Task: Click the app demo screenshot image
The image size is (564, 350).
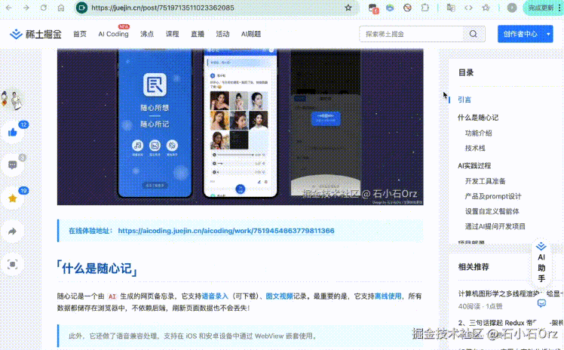Action: 241,127
